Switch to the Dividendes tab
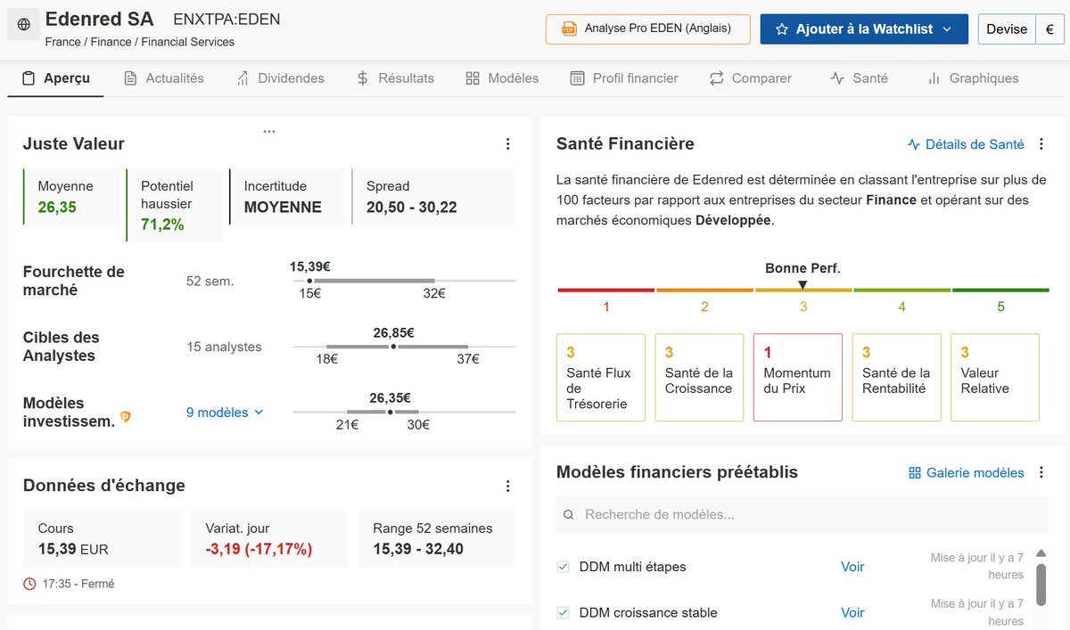Image resolution: width=1070 pixels, height=630 pixels. 280,78
